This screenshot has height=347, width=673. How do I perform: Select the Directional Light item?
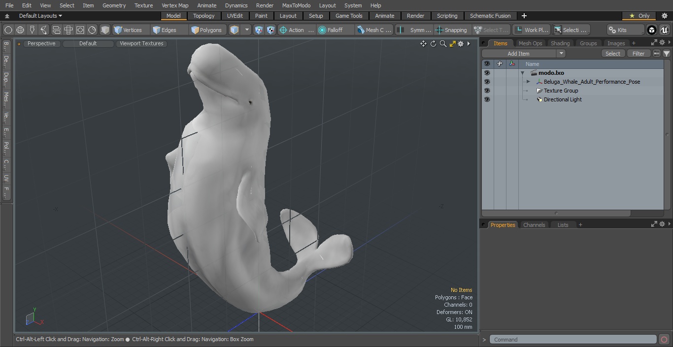[x=563, y=99]
